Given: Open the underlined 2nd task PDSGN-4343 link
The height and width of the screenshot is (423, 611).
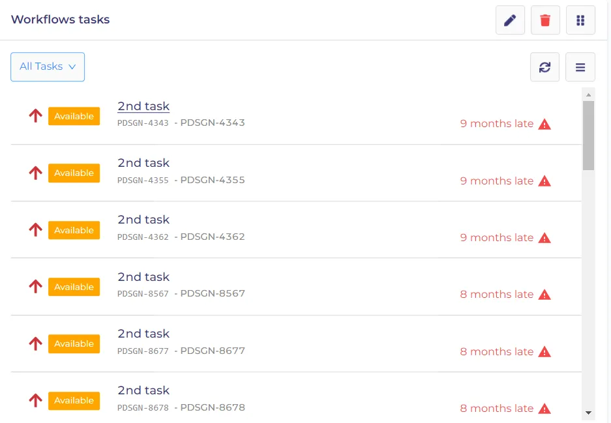Looking at the screenshot, I should coord(143,106).
